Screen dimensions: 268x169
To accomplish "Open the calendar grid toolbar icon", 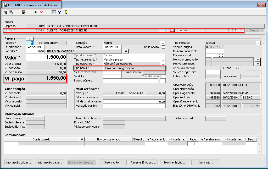I will coord(54,12).
